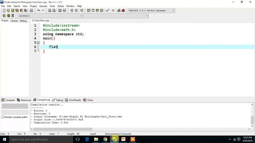Open the Window menu
The height and width of the screenshot is (143, 255).
tap(70, 6)
